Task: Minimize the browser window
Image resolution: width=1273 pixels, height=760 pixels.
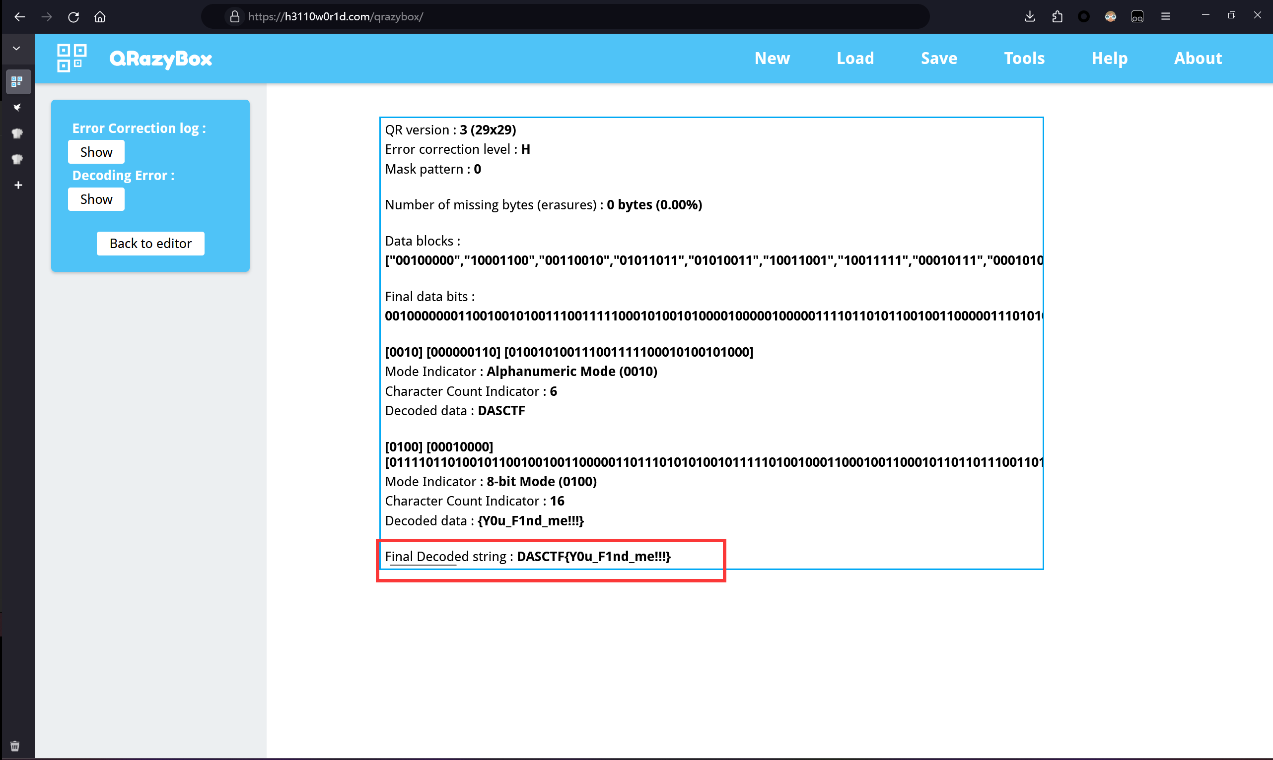Action: [x=1205, y=15]
